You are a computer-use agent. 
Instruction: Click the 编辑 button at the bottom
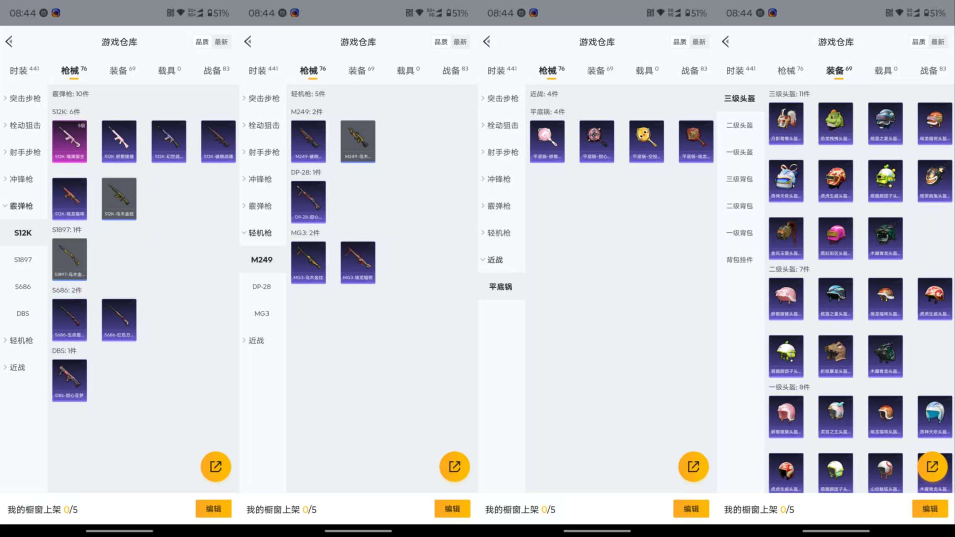point(214,508)
